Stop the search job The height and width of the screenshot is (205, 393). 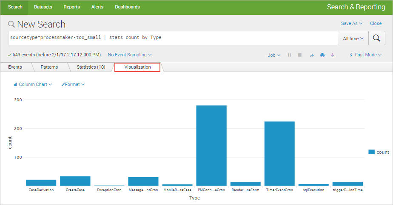[299, 55]
